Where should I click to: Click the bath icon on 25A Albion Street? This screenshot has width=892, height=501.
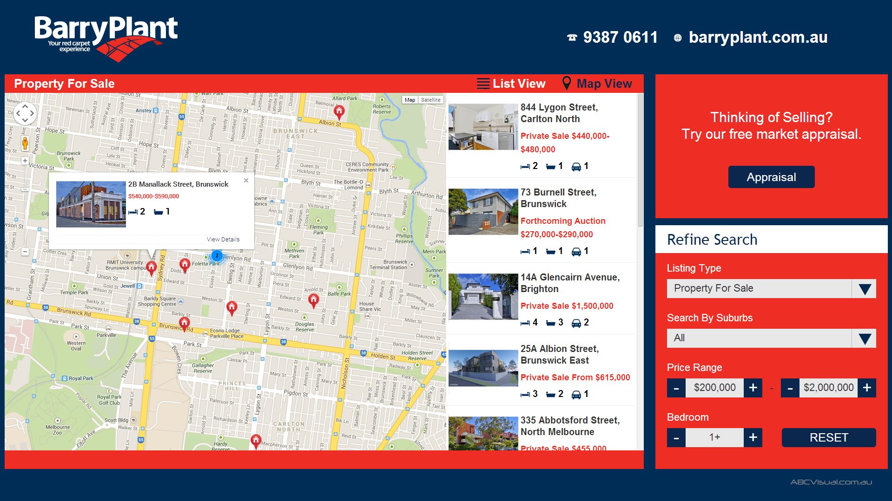(x=551, y=394)
